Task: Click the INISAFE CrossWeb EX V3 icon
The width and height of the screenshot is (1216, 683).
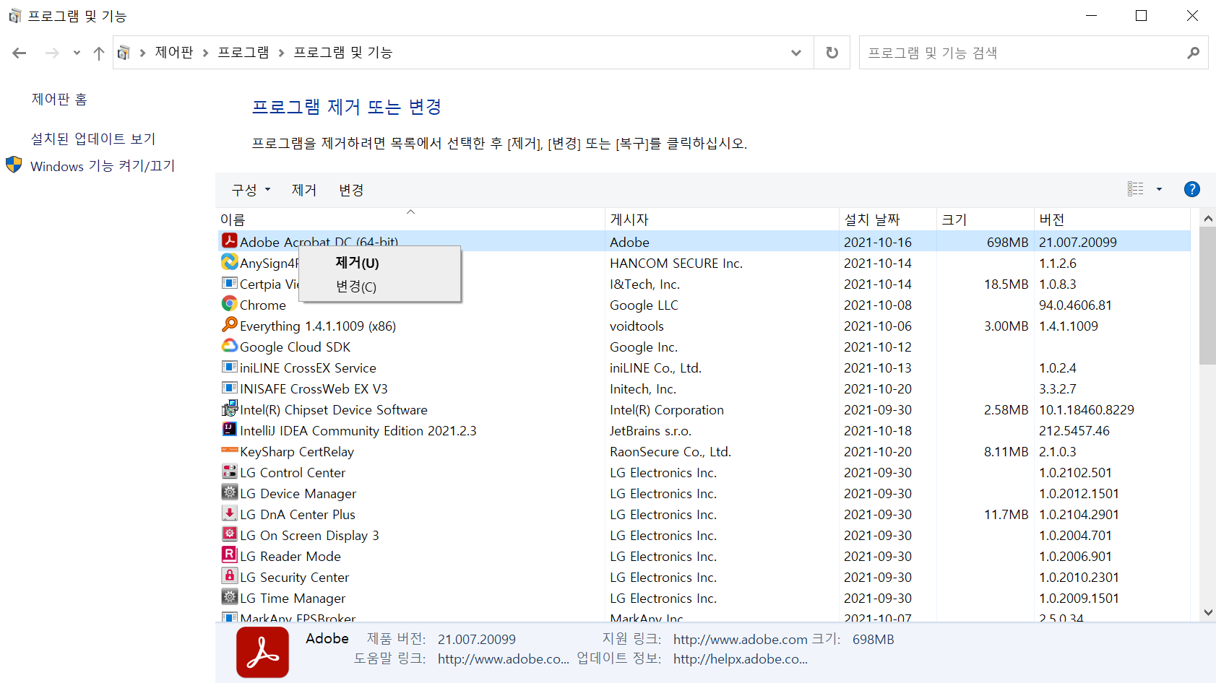Action: pos(230,388)
